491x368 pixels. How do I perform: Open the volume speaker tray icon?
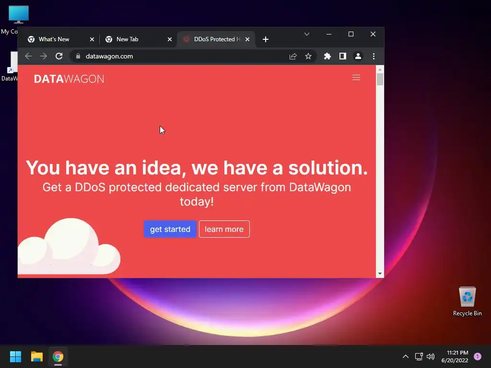click(x=431, y=356)
